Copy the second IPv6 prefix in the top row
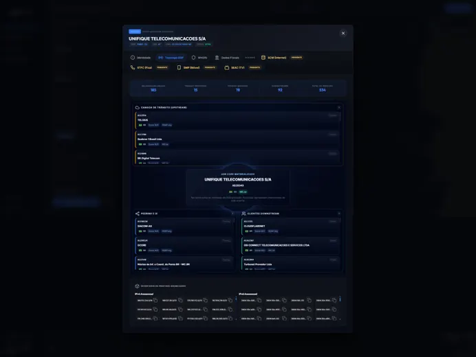The image size is (476, 357). click(284, 300)
